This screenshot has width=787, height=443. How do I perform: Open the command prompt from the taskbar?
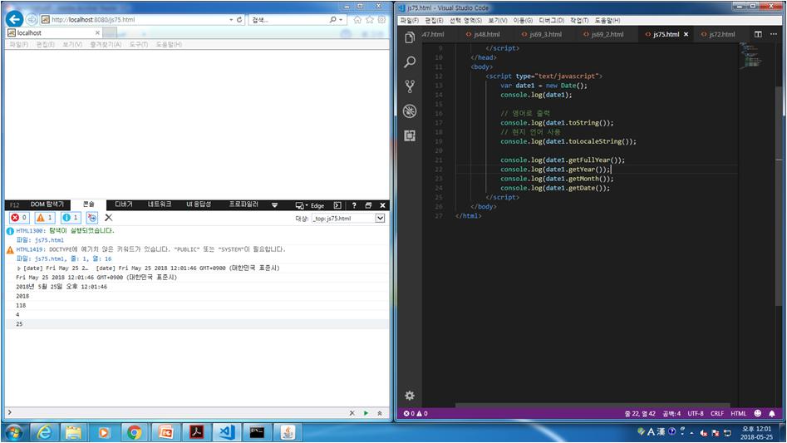pyautogui.click(x=257, y=432)
